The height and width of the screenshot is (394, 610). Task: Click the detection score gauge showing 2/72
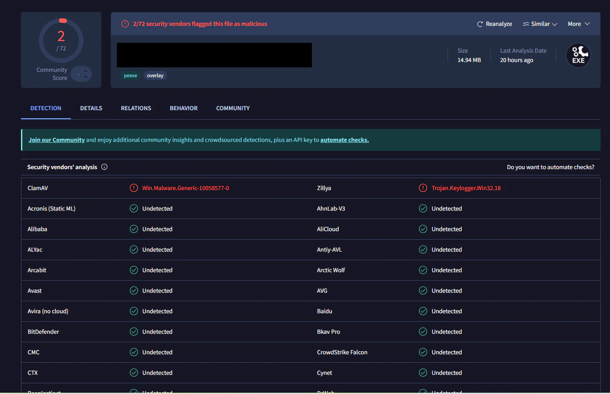point(61,41)
